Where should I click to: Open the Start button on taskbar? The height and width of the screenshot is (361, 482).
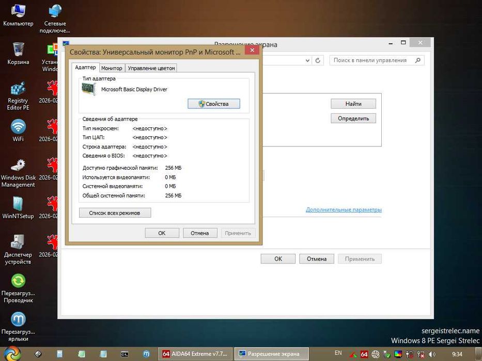[12, 354]
